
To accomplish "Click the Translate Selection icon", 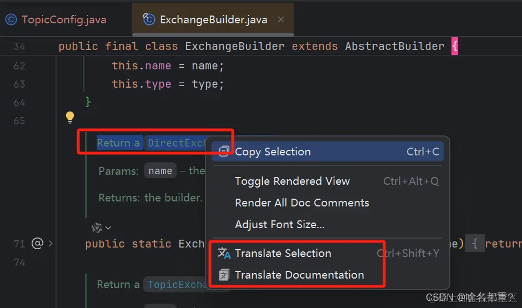I will pos(224,254).
